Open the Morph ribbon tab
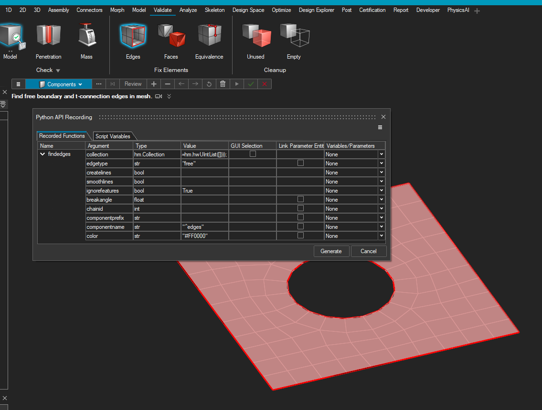This screenshot has width=542, height=410. pyautogui.click(x=117, y=10)
